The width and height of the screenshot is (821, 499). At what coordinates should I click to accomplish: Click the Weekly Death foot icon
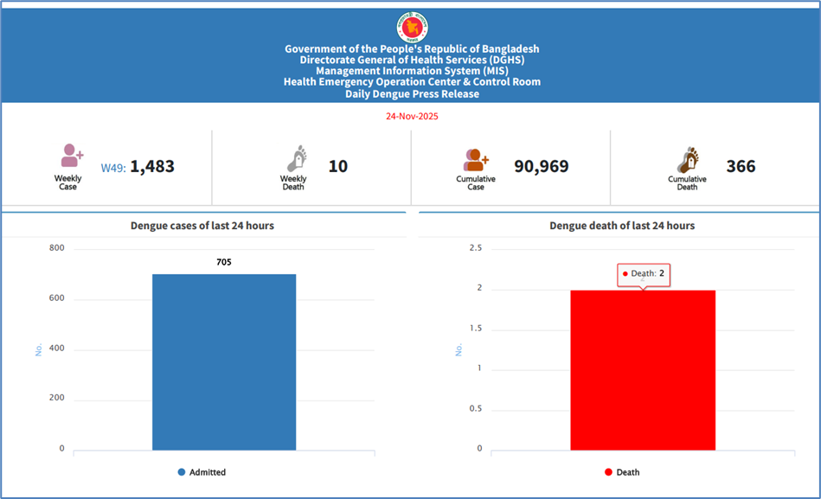(x=297, y=158)
